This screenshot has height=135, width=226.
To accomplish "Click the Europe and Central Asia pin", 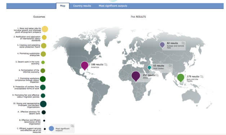I will 162,45.
